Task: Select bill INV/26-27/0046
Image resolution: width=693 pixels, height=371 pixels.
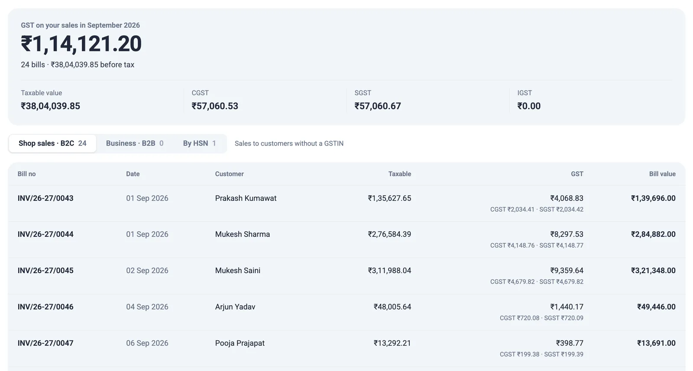Action: point(45,307)
